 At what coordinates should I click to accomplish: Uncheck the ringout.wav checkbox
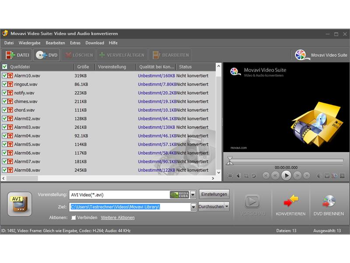point(4,84)
